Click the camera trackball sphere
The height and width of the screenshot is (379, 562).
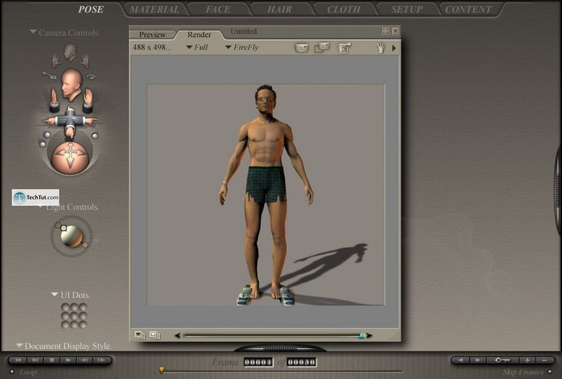(x=70, y=157)
